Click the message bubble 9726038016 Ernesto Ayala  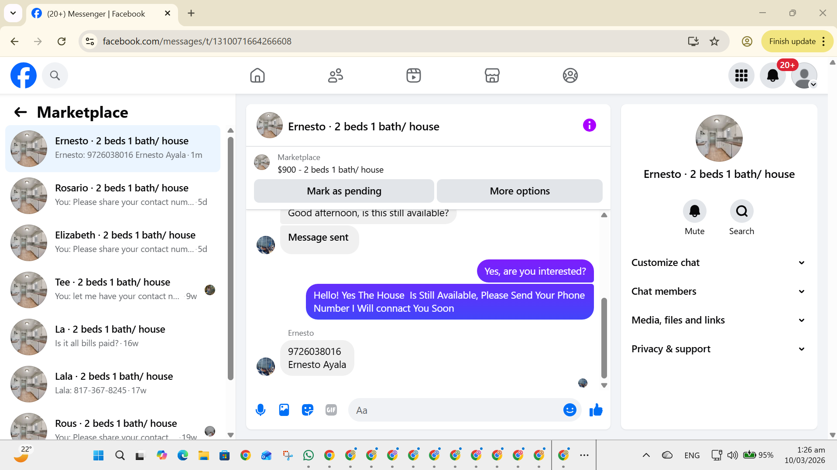pos(317,358)
